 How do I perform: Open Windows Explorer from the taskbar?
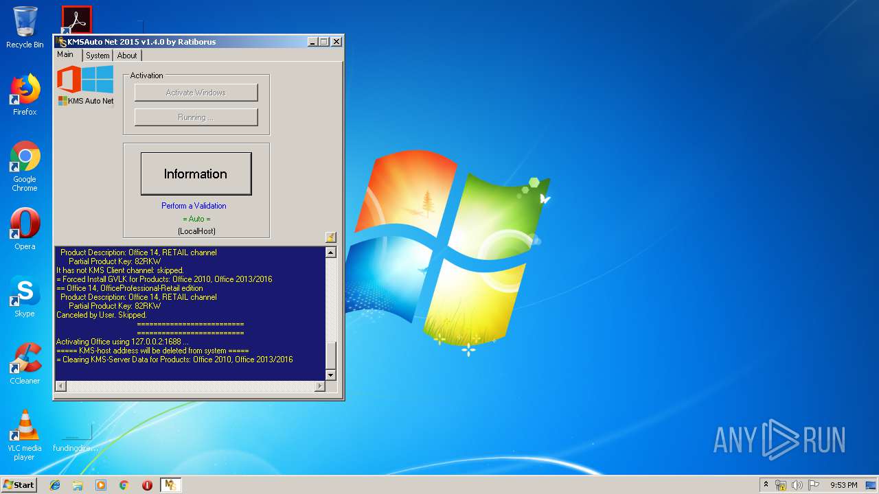[x=78, y=485]
